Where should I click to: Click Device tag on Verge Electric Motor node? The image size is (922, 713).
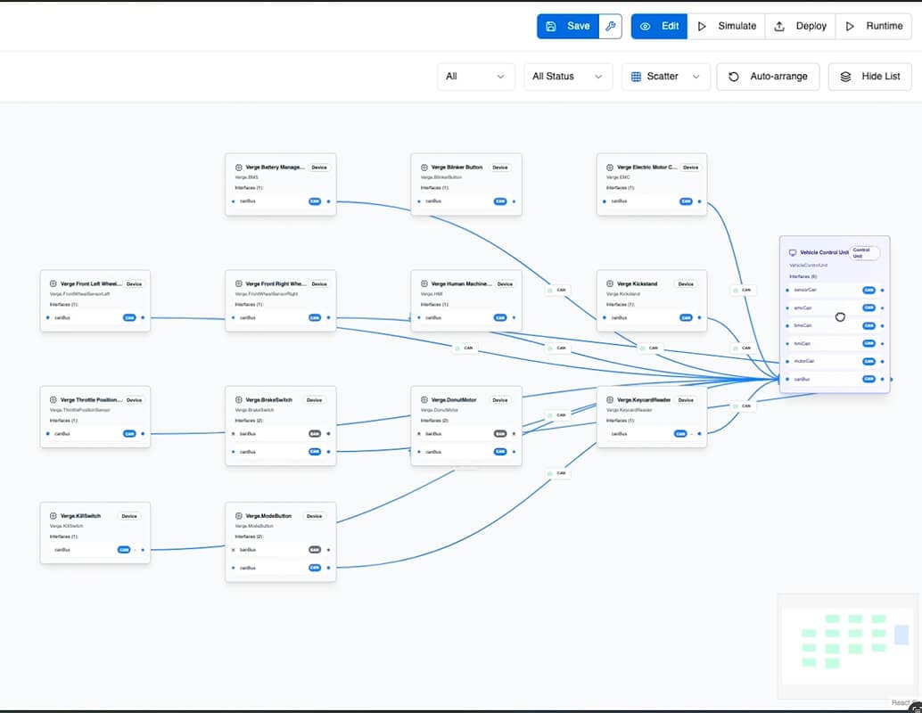point(691,168)
